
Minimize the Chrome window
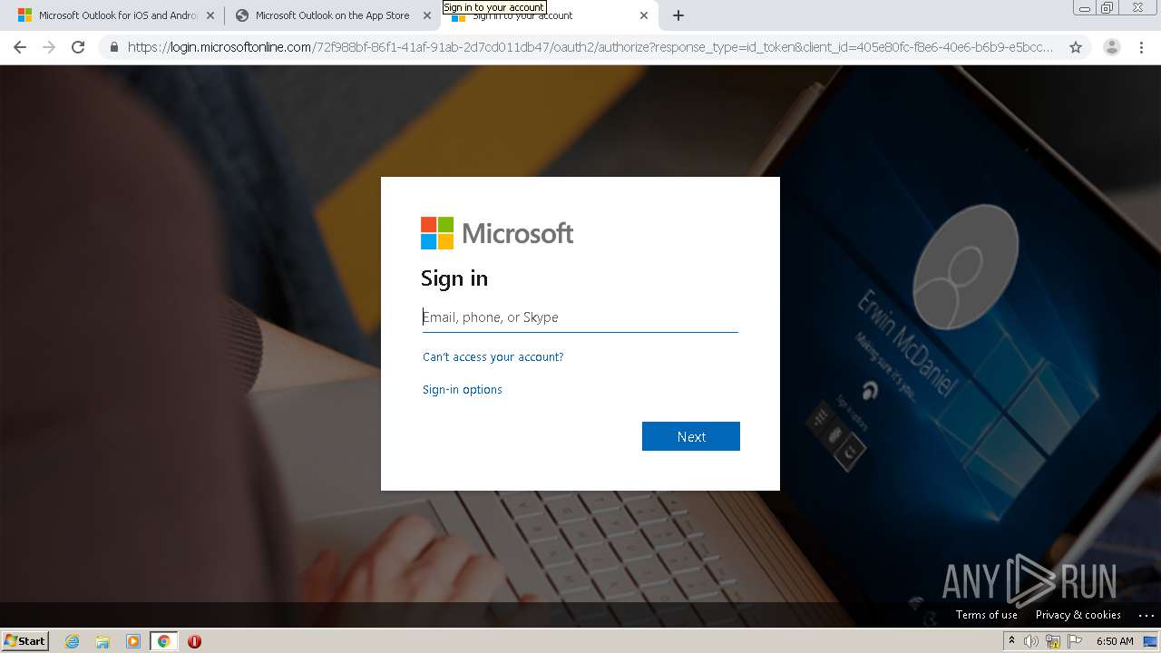pos(1084,8)
